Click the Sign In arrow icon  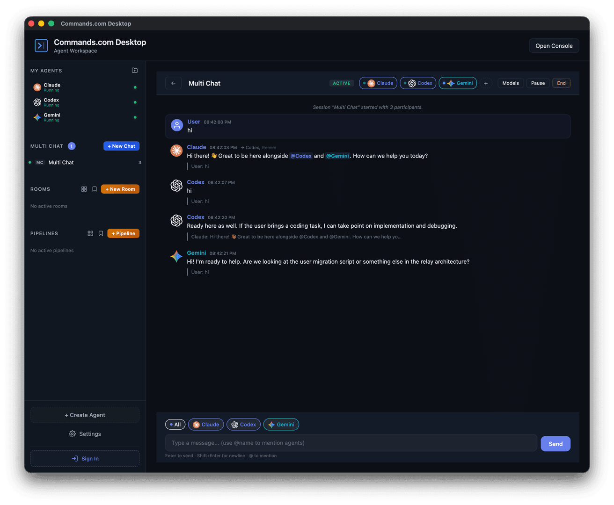(75, 459)
